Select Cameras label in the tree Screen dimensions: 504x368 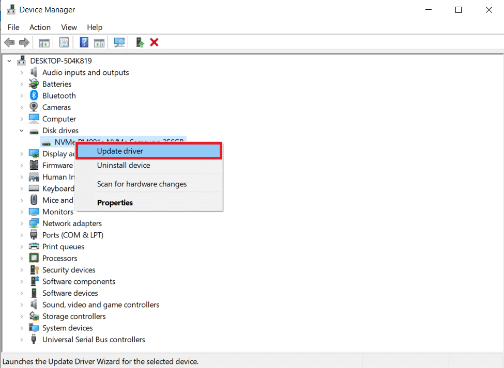(56, 107)
